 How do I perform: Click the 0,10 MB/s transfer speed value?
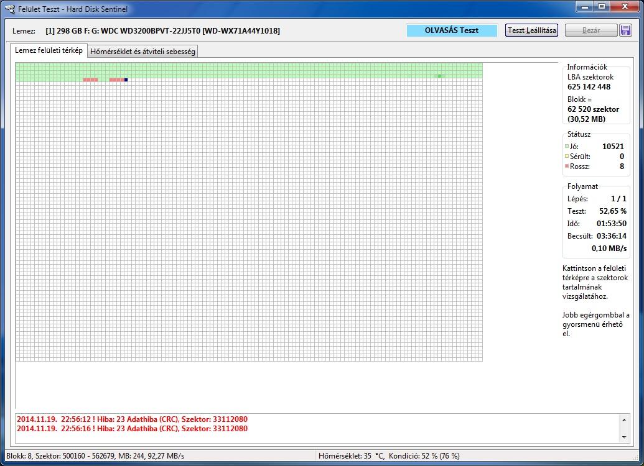(609, 248)
